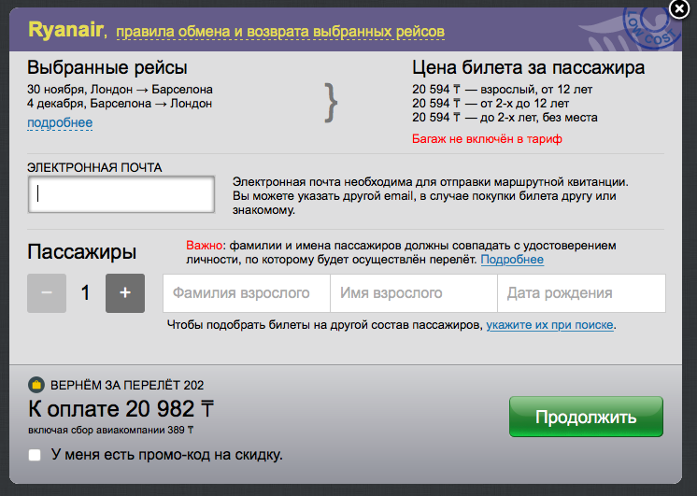
Task: Open 'Подробнее' link about passenger names
Action: coord(512,260)
